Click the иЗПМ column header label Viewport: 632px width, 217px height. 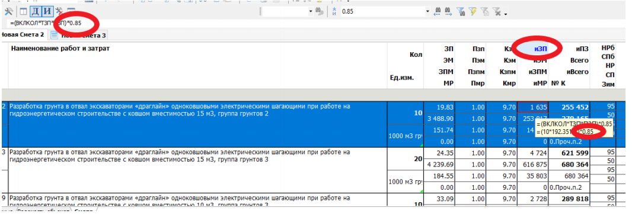[538, 72]
